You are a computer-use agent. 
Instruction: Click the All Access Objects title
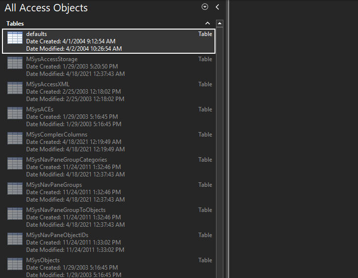(x=46, y=8)
